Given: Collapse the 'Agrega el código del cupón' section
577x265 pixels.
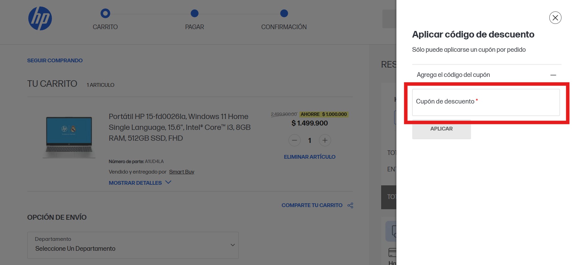Looking at the screenshot, I should point(553,75).
